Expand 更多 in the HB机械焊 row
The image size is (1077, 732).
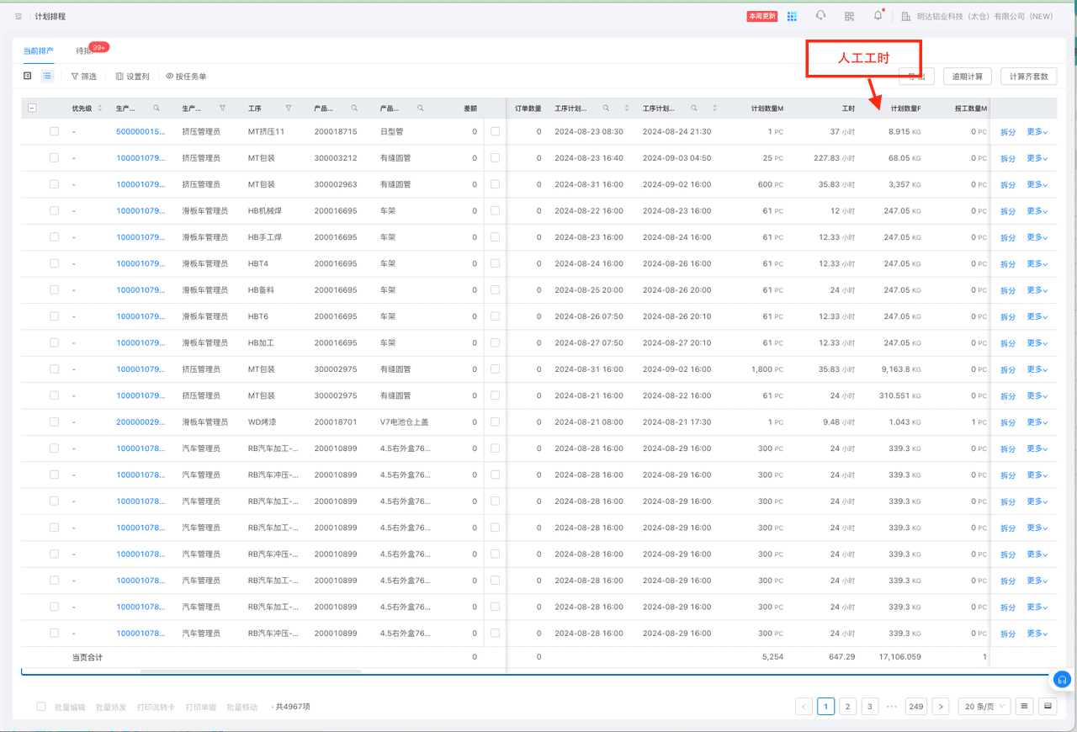pyautogui.click(x=1037, y=210)
